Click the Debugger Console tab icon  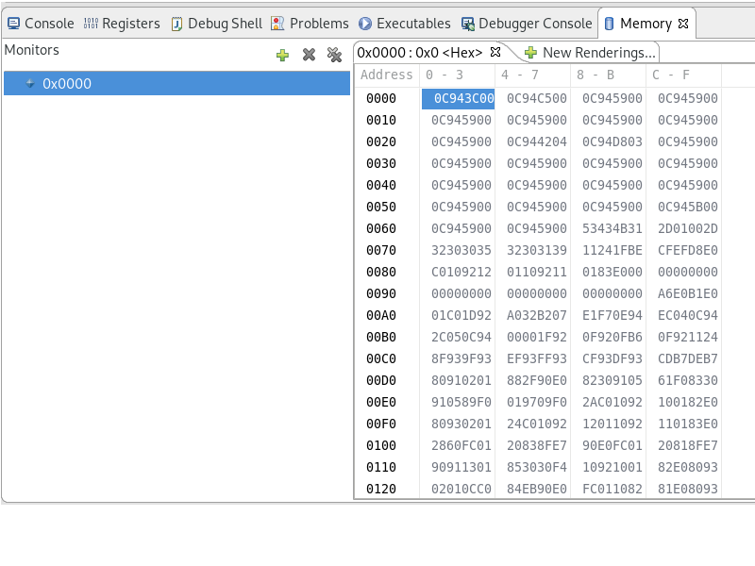[x=467, y=24]
